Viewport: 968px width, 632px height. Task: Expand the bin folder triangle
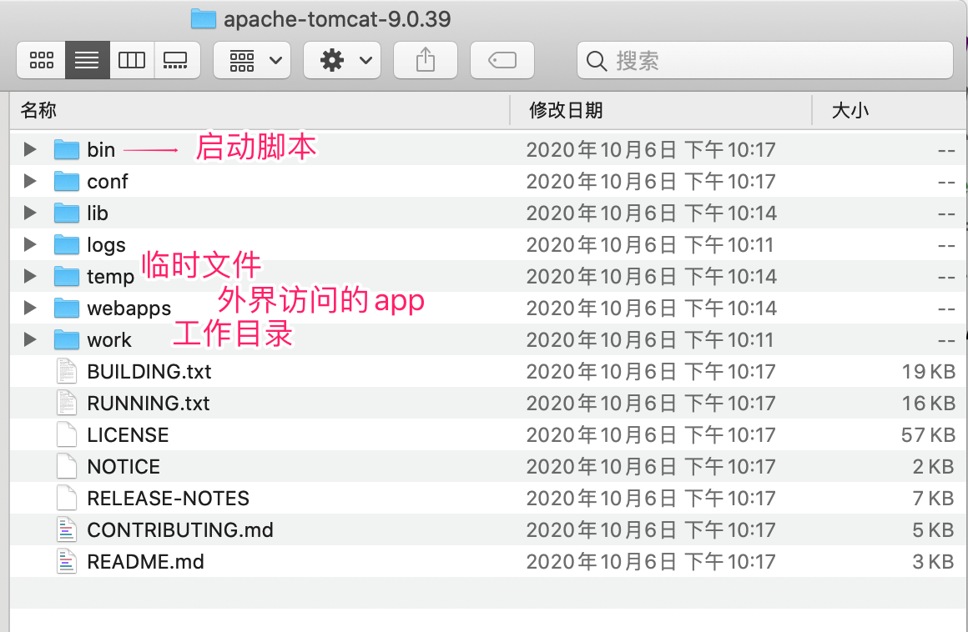[30, 149]
